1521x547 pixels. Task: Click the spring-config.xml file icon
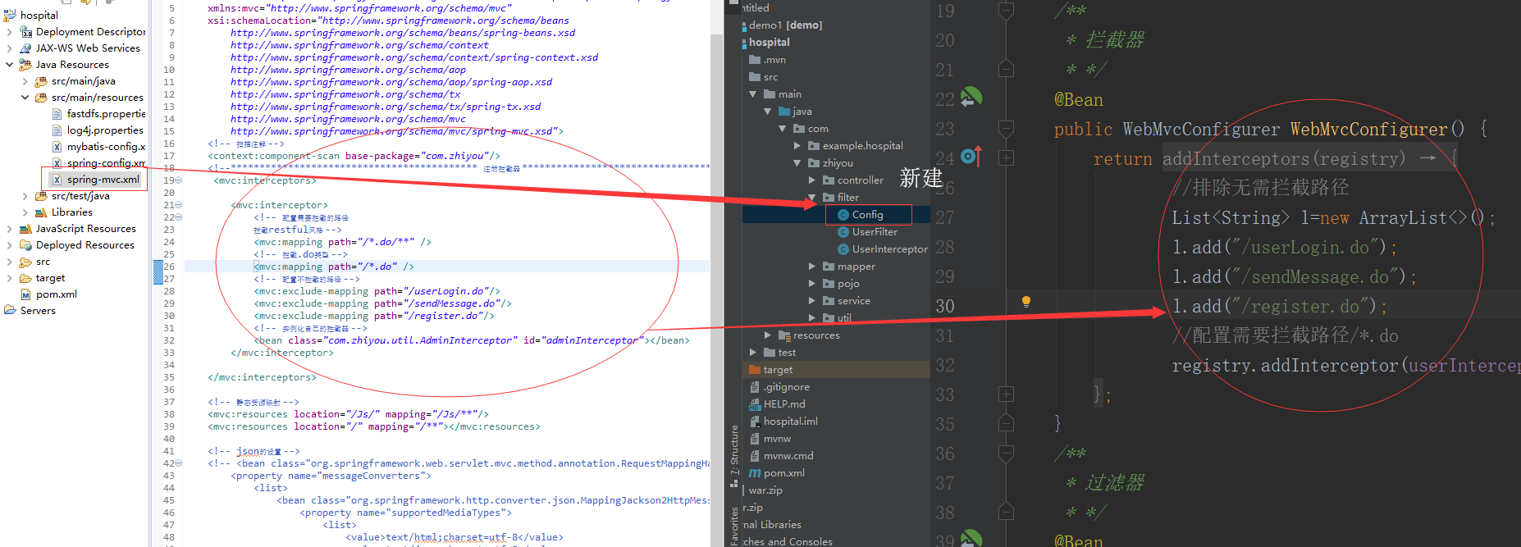tap(57, 163)
